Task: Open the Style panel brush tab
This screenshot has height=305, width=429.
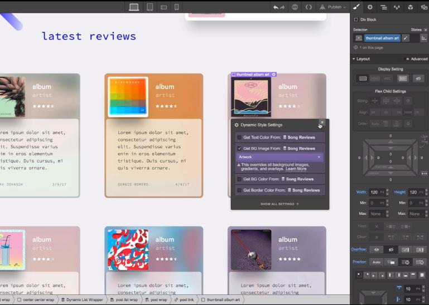Action: tap(356, 7)
